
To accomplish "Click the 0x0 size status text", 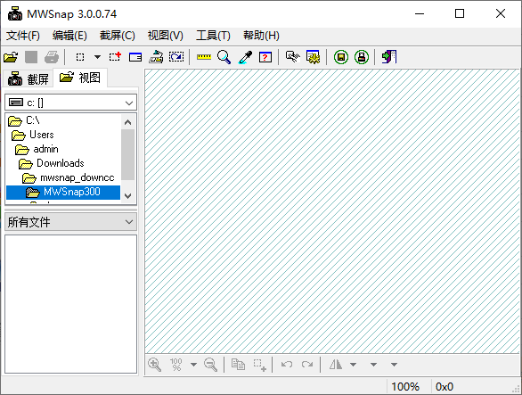I will click(x=445, y=387).
